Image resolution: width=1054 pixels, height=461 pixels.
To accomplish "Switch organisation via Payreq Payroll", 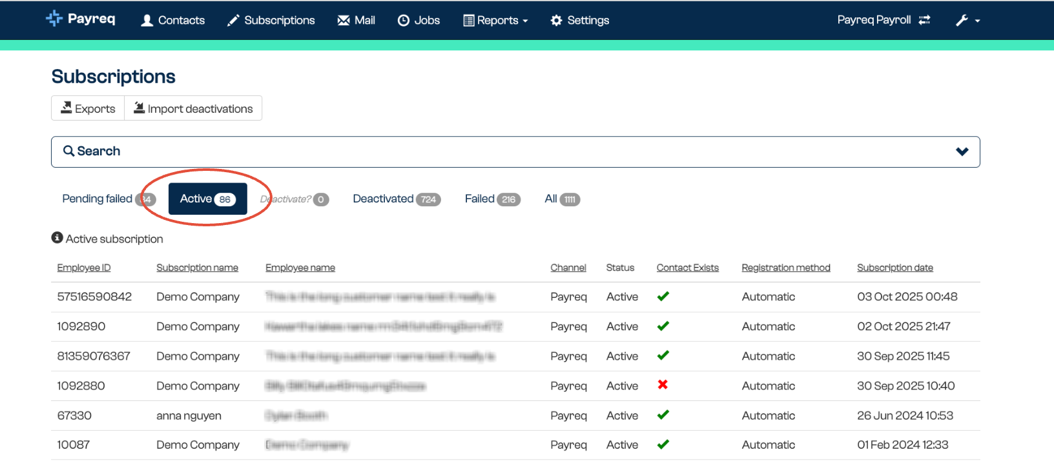I will pos(883,20).
